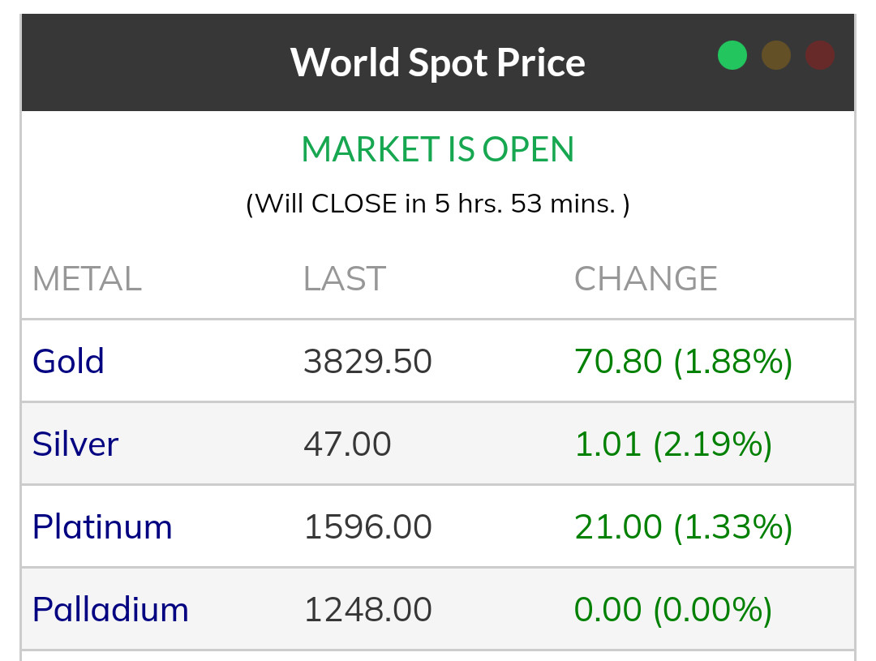Screen dimensions: 876x661
Task: Select Palladium last price 1248.00
Action: (x=367, y=610)
